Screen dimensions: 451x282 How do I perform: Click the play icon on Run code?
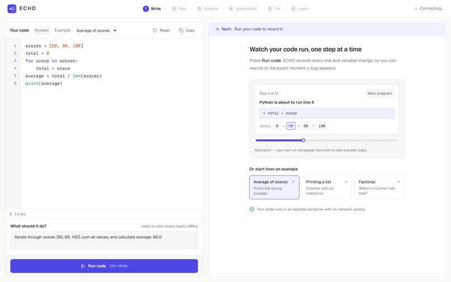click(x=83, y=266)
